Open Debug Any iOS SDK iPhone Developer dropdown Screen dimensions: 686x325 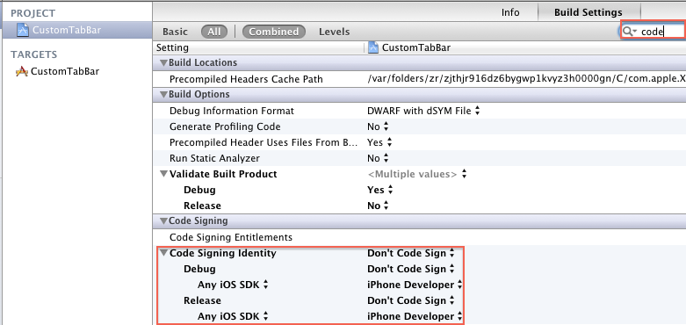coord(415,285)
